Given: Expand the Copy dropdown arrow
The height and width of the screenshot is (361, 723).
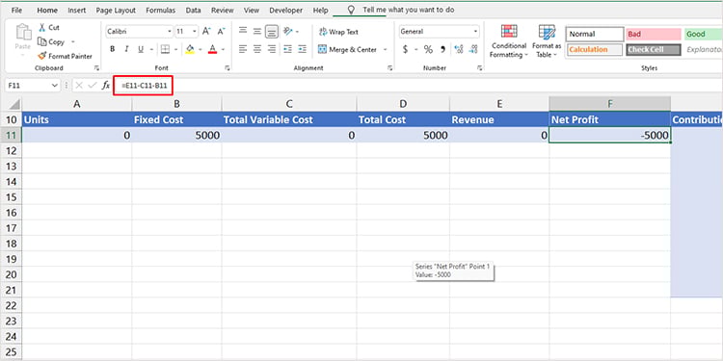Looking at the screenshot, I should click(73, 42).
